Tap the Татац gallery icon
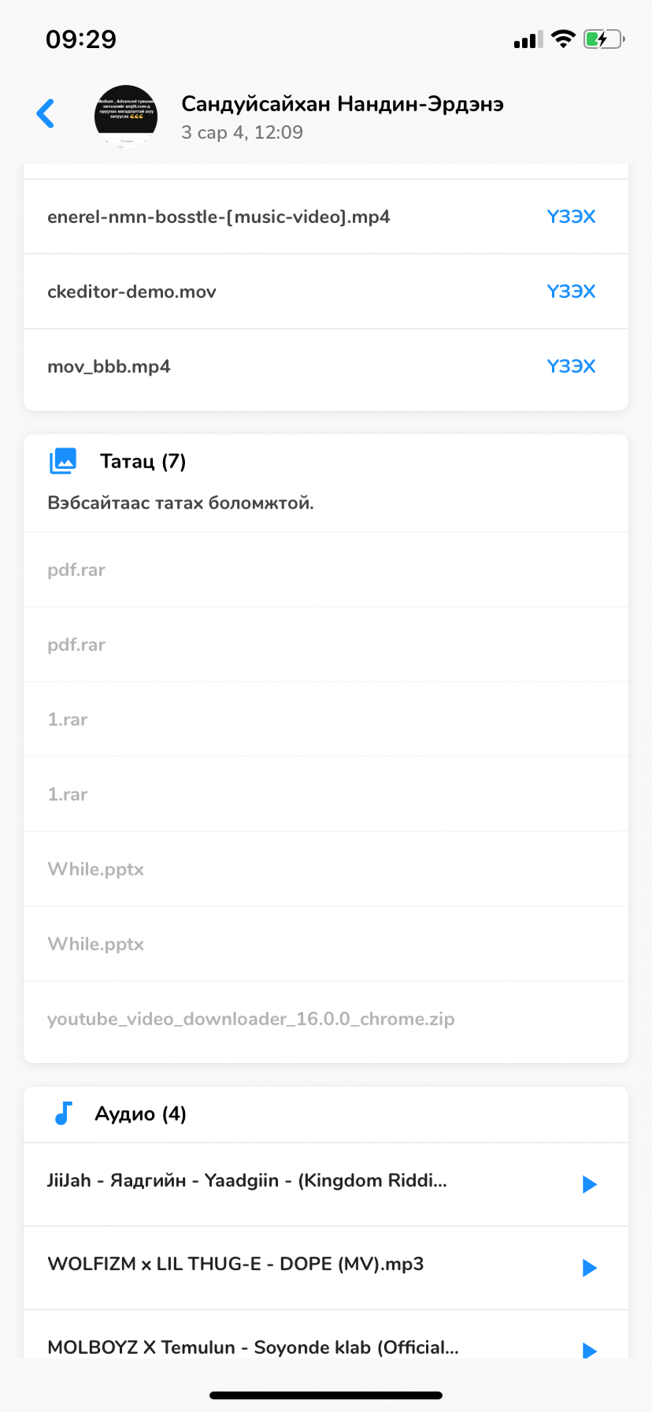The width and height of the screenshot is (652, 1412). point(63,461)
